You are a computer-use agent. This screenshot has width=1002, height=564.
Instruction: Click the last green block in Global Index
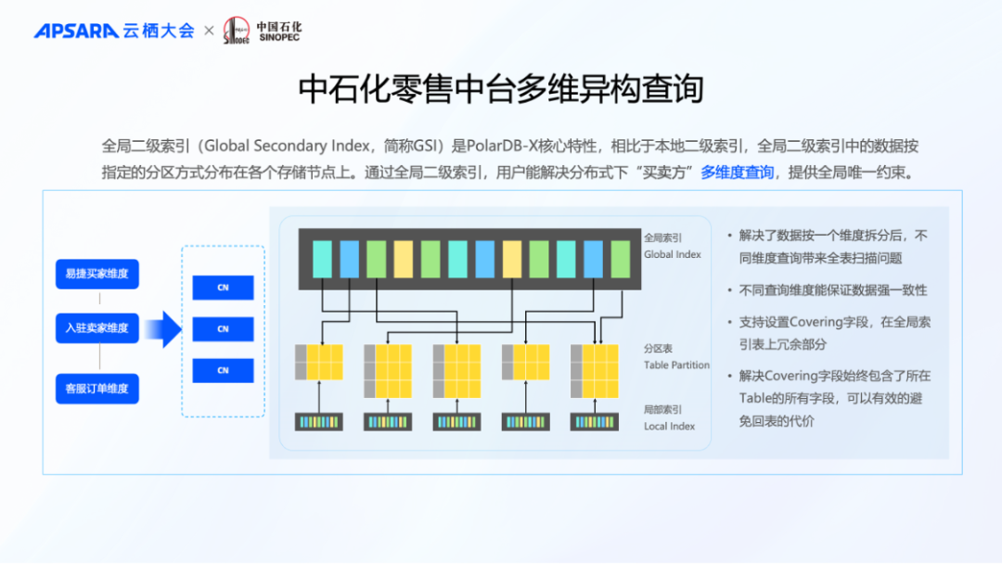click(x=621, y=260)
